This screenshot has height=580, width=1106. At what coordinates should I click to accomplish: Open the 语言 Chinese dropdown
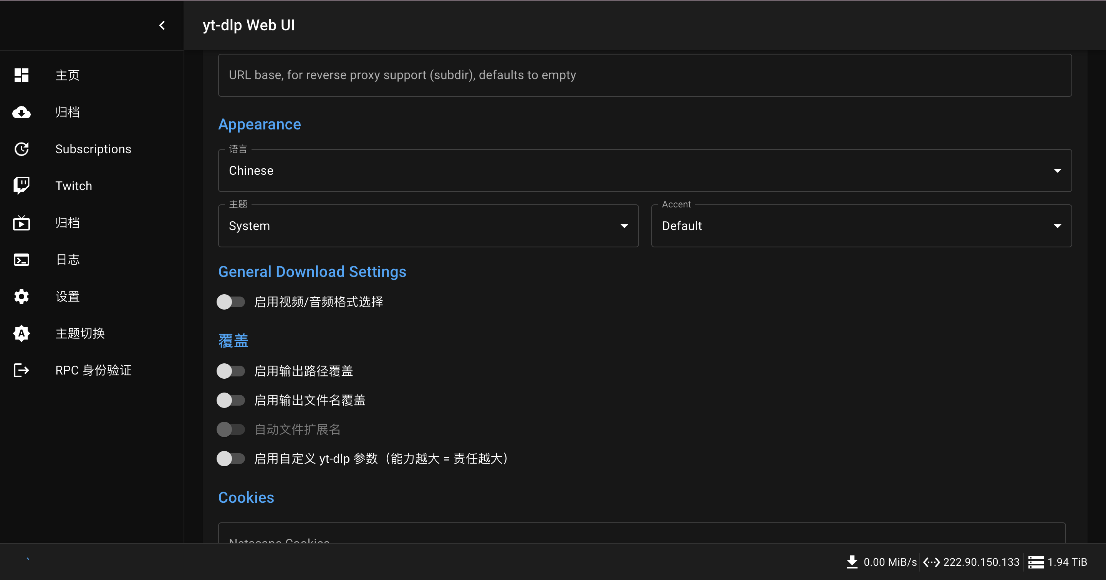644,171
